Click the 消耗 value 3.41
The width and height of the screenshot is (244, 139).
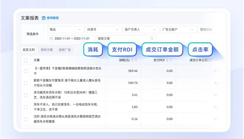134,95
